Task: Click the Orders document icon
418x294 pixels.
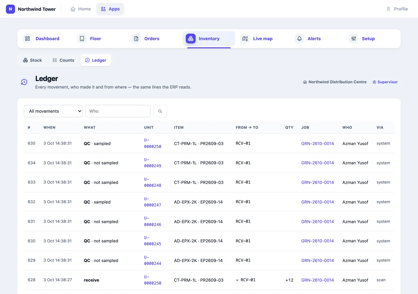Action: (x=136, y=39)
